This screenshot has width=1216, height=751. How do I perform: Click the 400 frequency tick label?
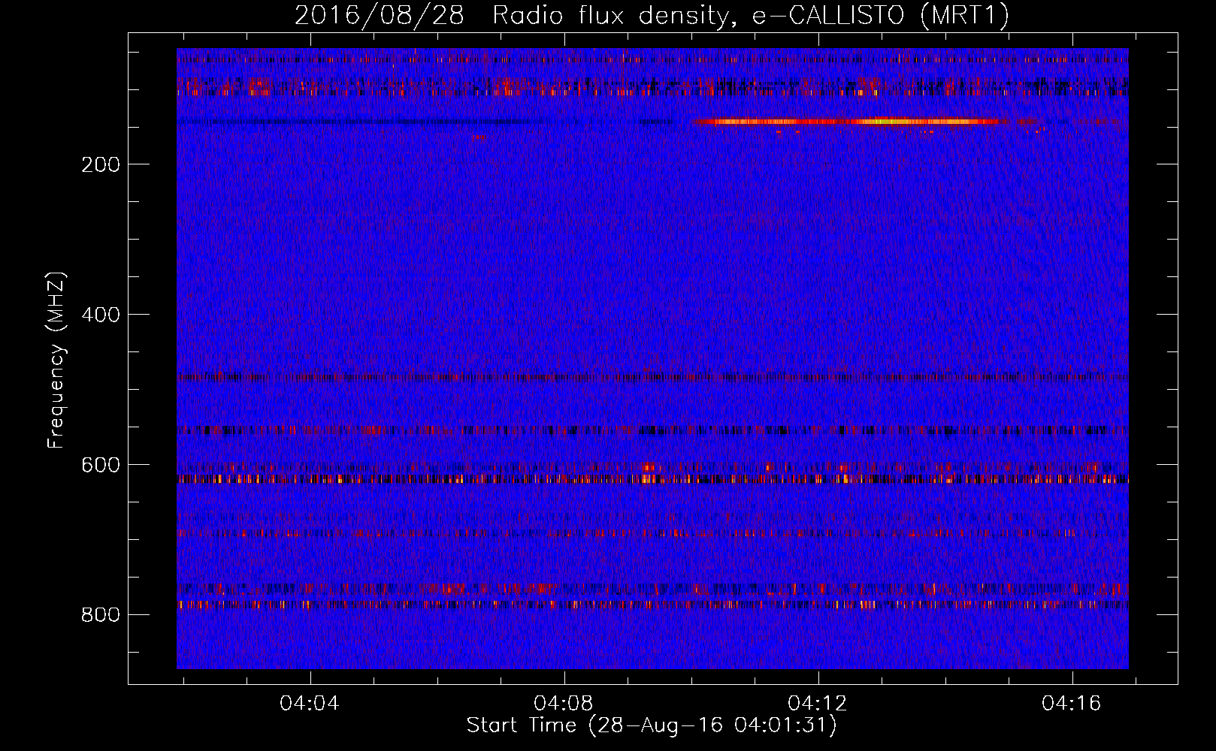(x=101, y=315)
